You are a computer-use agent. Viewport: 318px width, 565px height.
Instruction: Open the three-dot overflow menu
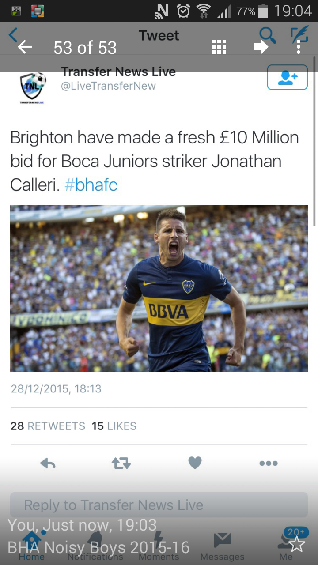[299, 47]
